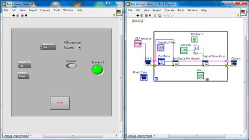The height and width of the screenshot is (140, 249).
Task: Click Run Continuously in Block Diagram toolbar
Action: pyautogui.click(x=142, y=15)
